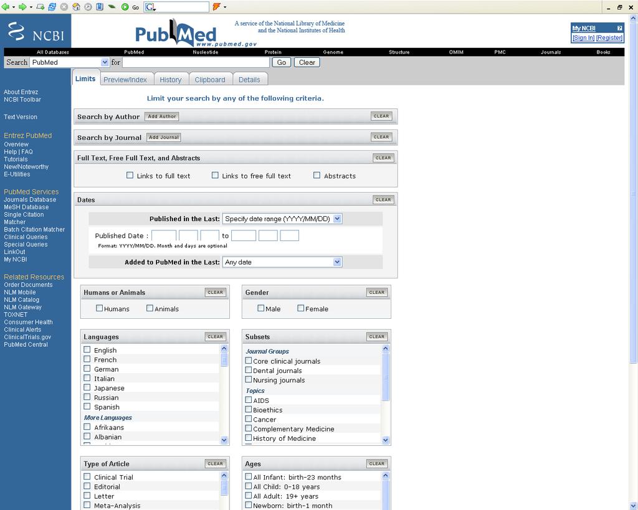Click Subsets list scroll down arrow
This screenshot has height=510, width=638.
(386, 440)
